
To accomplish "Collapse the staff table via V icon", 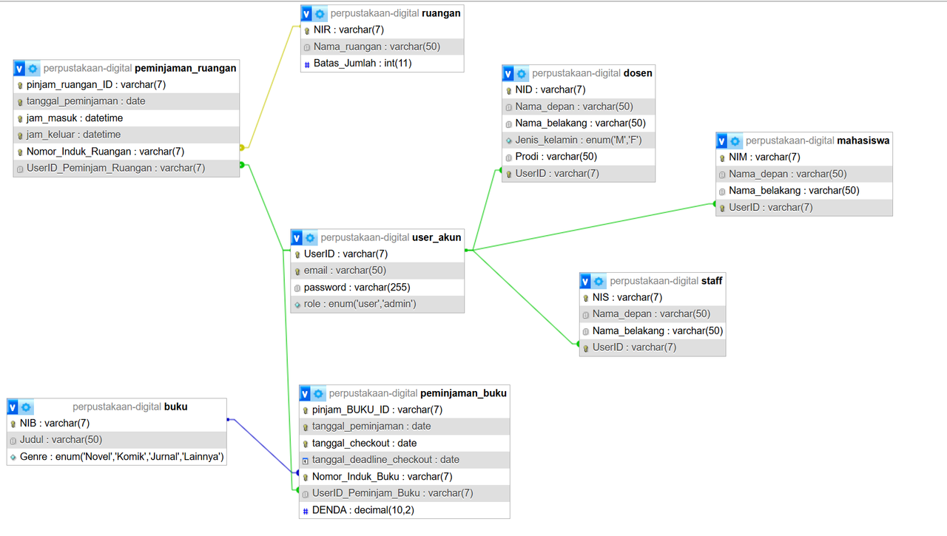I will pos(586,281).
